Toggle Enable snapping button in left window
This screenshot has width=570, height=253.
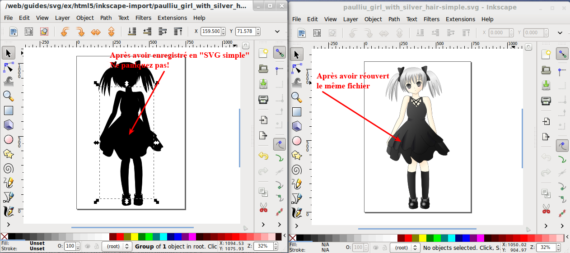click(x=280, y=53)
